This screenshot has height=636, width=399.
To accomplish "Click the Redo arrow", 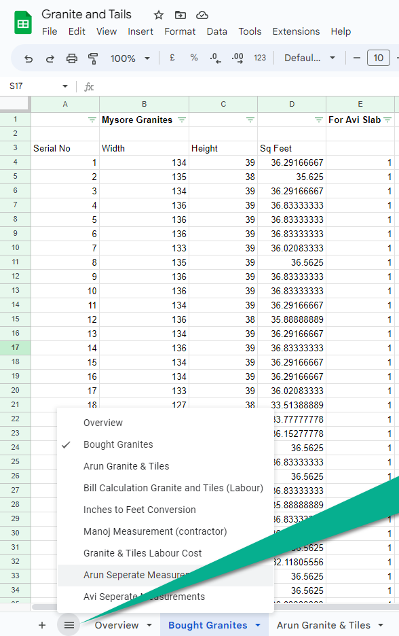I will click(x=50, y=58).
